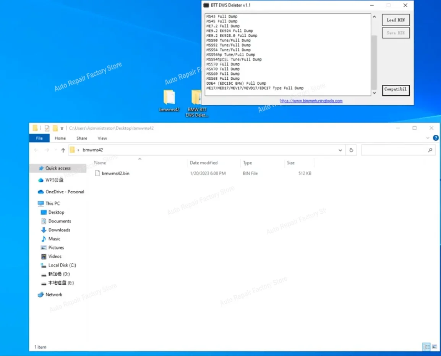
Task: Open the bimmertuningtools.com link
Action: point(311,101)
